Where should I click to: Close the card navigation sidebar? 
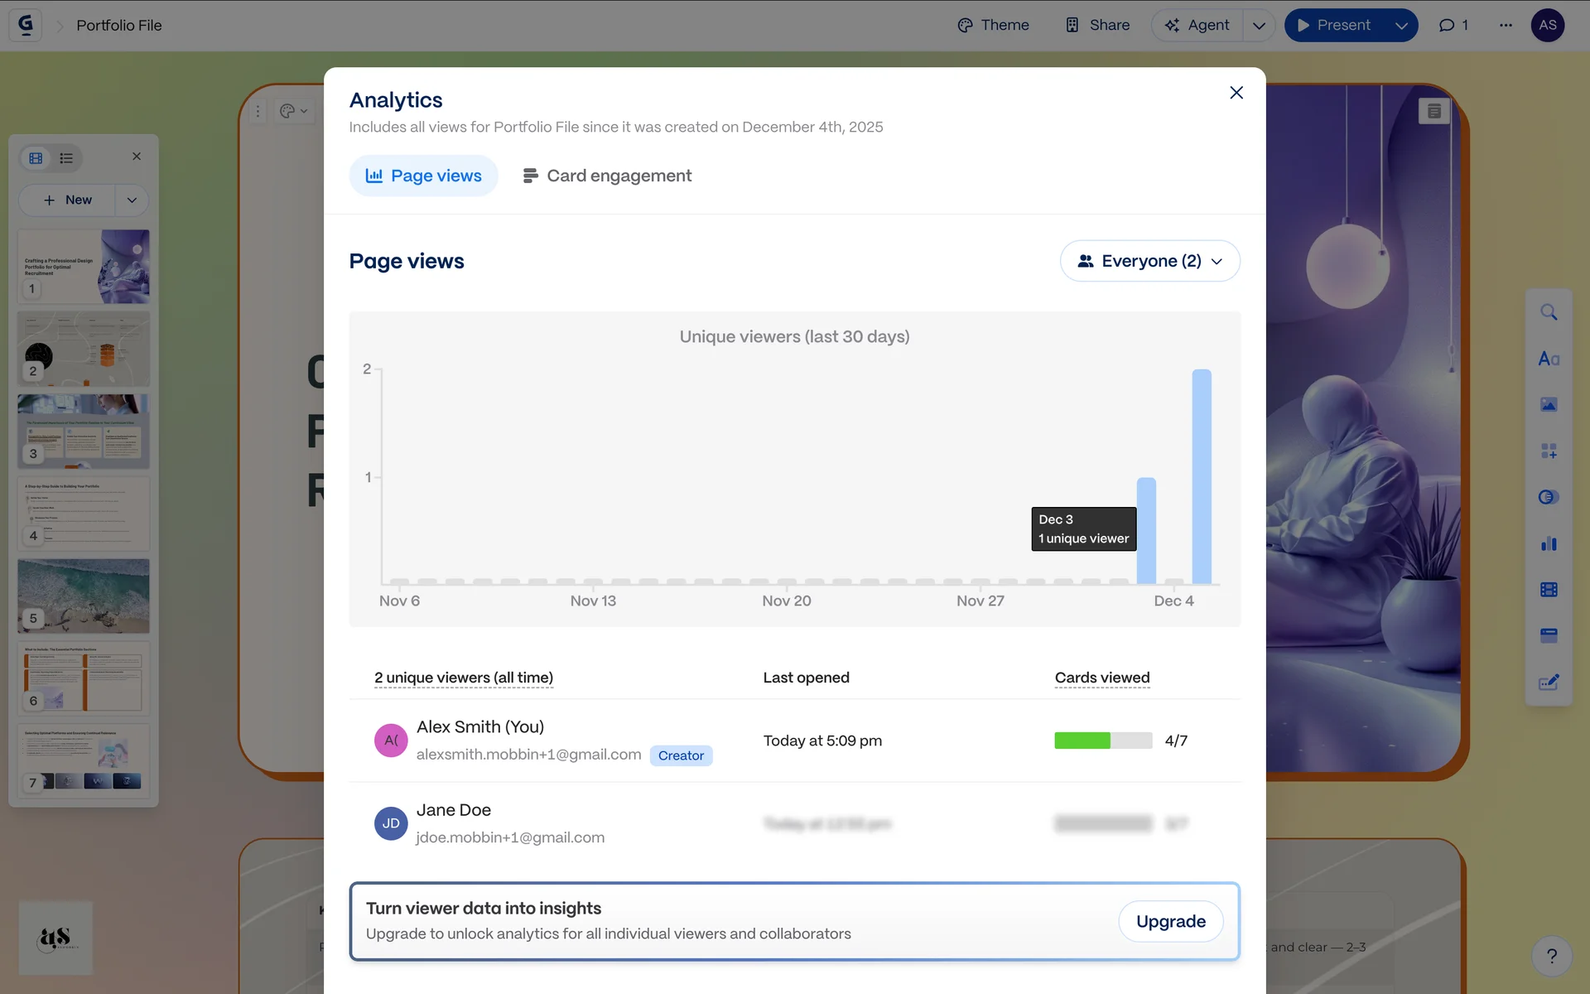click(137, 157)
